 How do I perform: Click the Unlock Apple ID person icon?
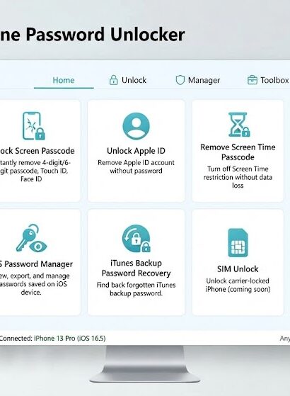click(x=136, y=126)
